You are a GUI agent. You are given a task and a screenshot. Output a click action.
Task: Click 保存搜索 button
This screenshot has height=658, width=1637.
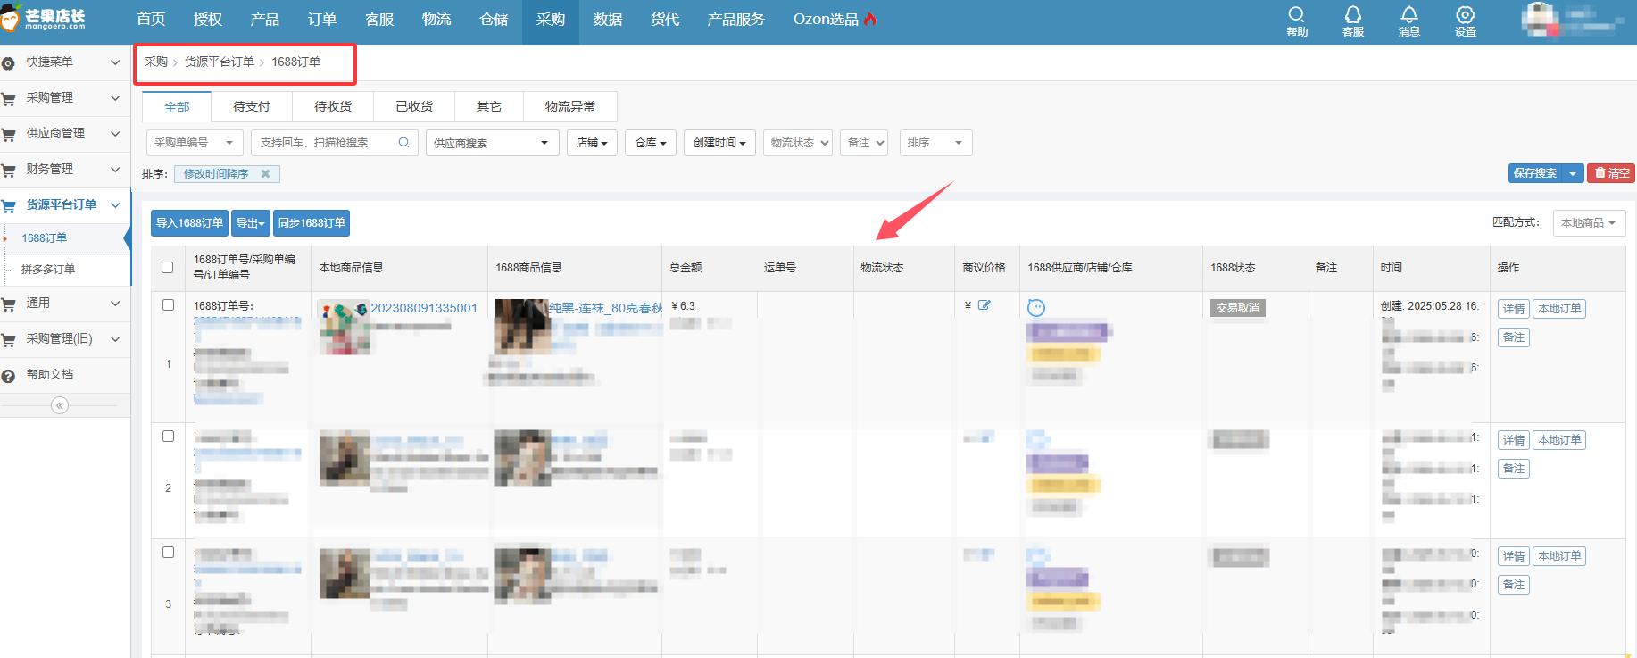click(x=1535, y=173)
